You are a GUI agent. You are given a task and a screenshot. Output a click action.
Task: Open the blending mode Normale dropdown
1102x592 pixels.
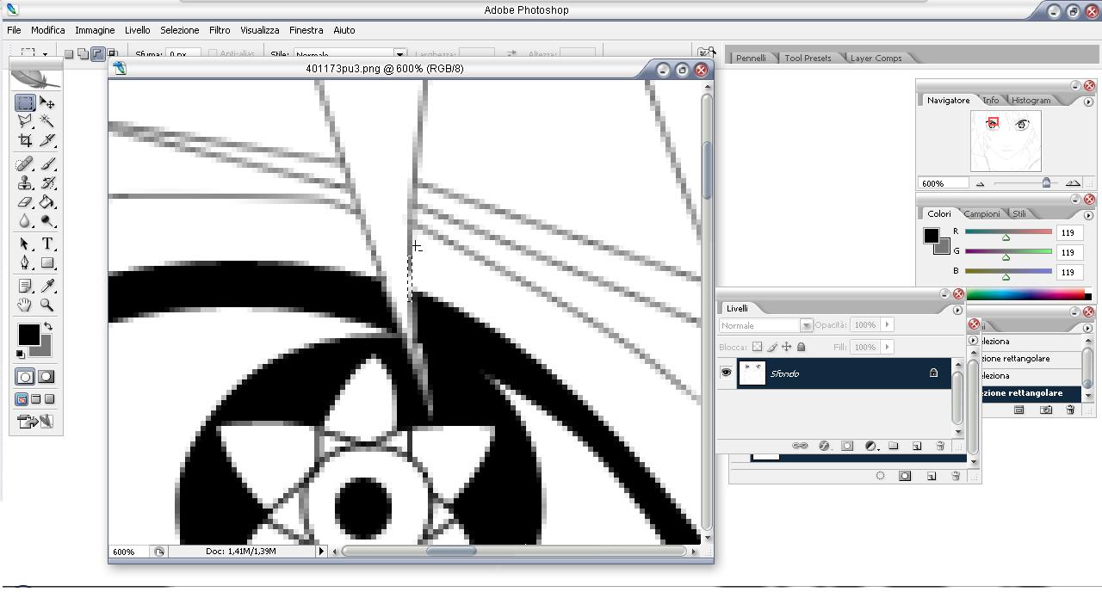coord(806,325)
